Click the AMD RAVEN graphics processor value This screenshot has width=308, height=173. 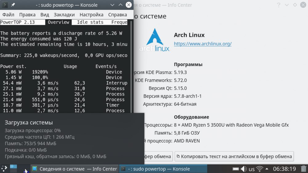click(187, 141)
